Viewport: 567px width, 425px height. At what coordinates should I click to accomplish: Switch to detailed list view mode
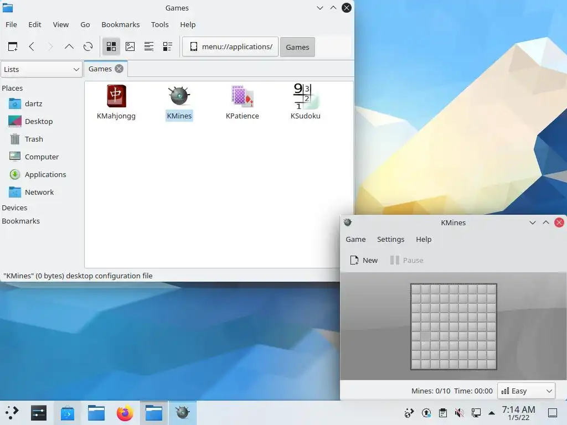click(167, 46)
